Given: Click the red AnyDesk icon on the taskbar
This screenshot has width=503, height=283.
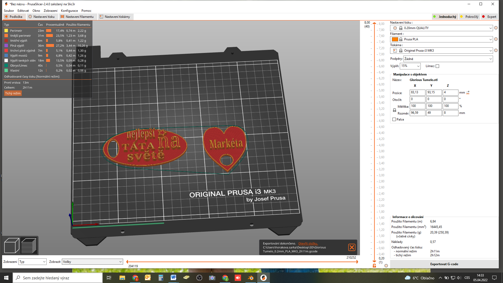Looking at the screenshot, I should tap(238, 278).
